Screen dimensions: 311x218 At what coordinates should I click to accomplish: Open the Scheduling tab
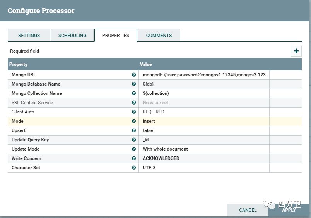coord(72,35)
